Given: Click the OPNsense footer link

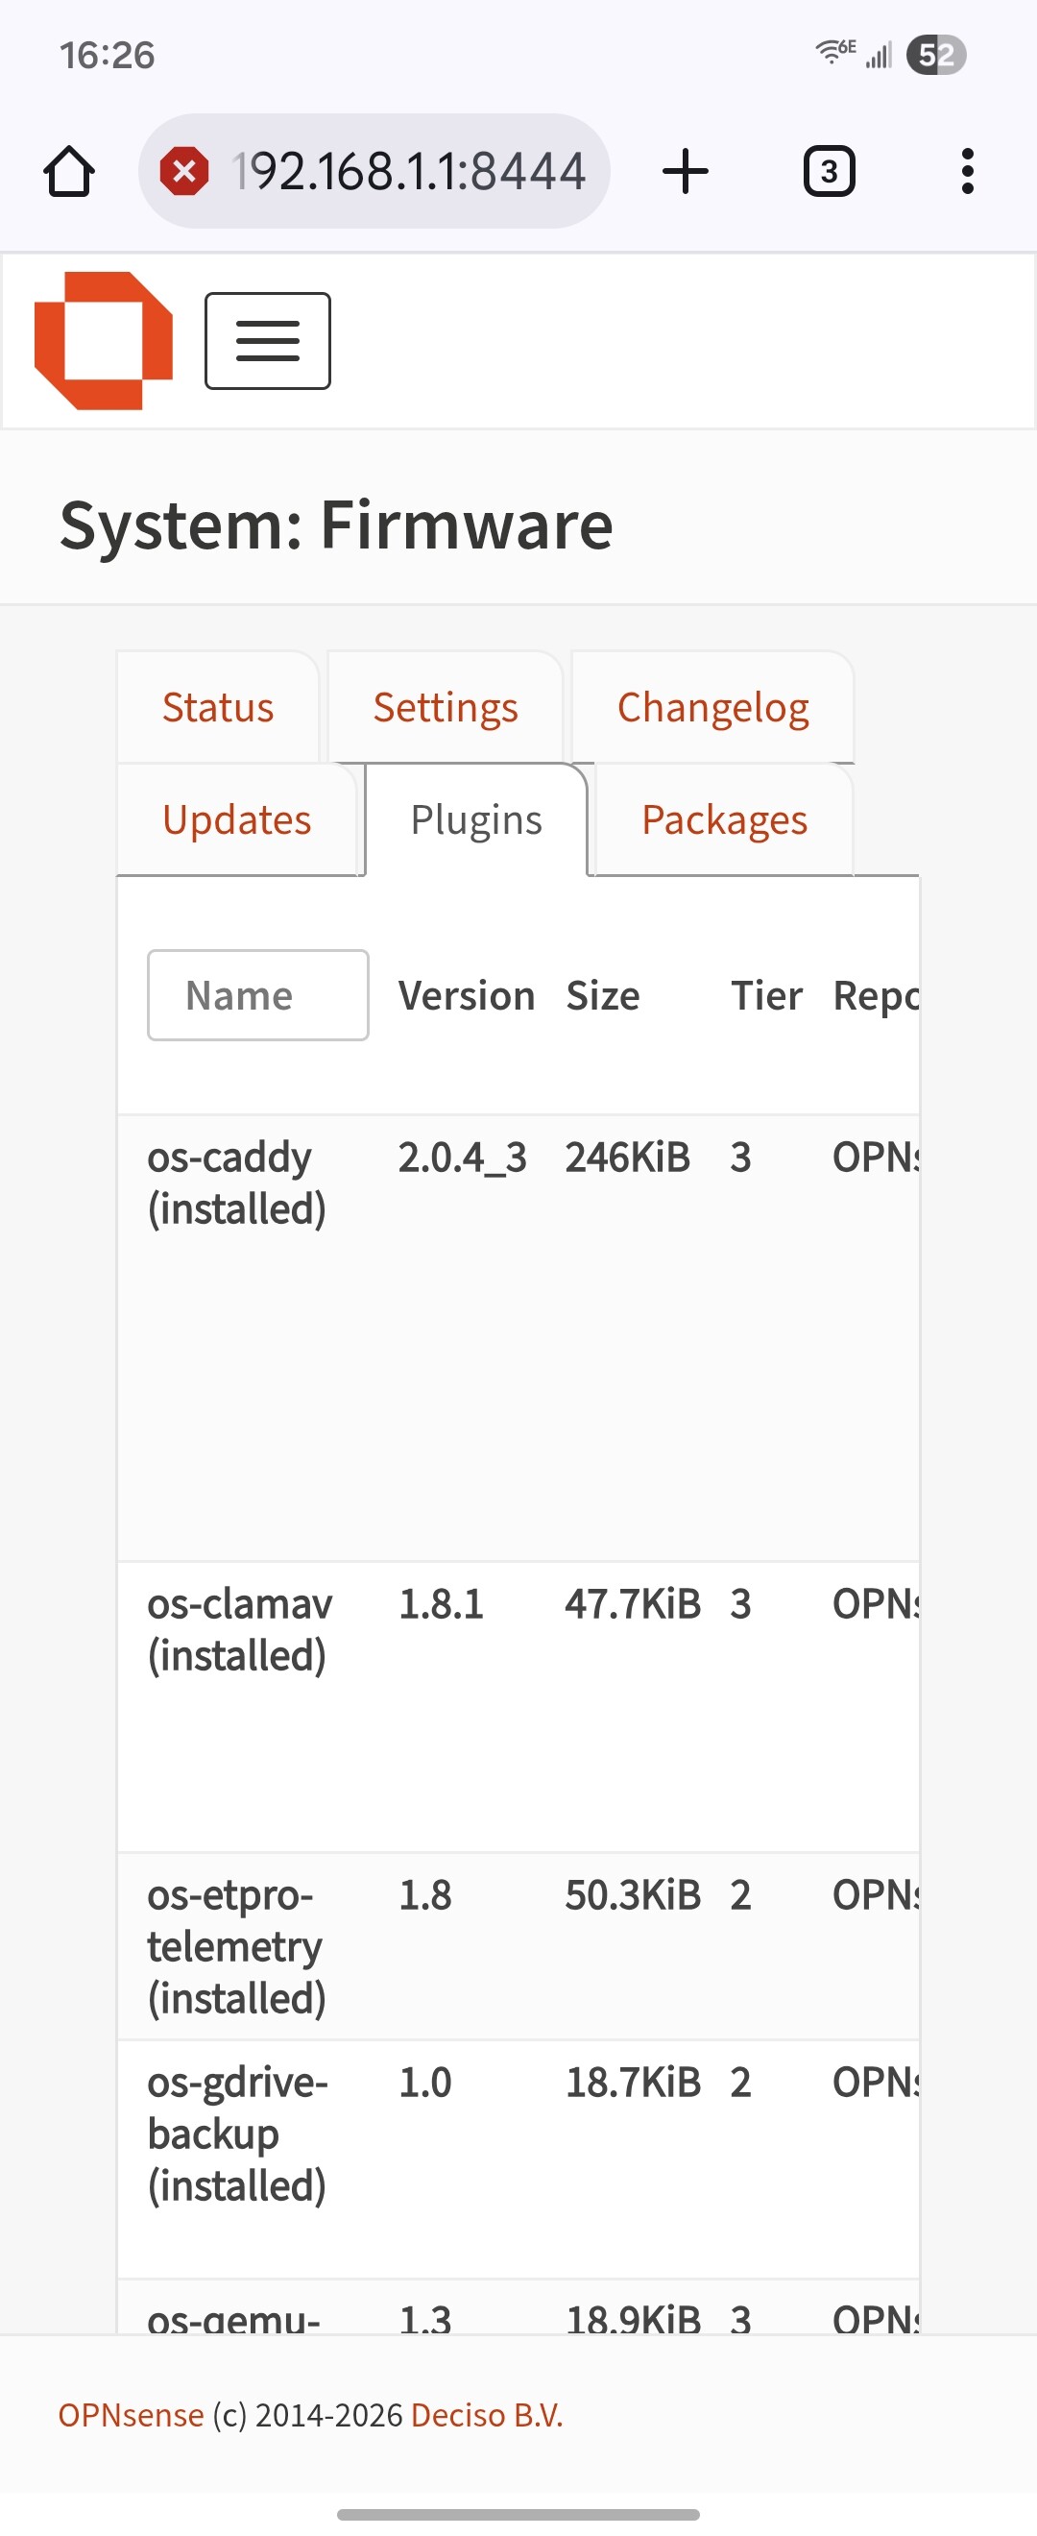Looking at the screenshot, I should tap(131, 2415).
